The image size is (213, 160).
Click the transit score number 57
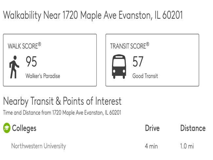tap(138, 61)
